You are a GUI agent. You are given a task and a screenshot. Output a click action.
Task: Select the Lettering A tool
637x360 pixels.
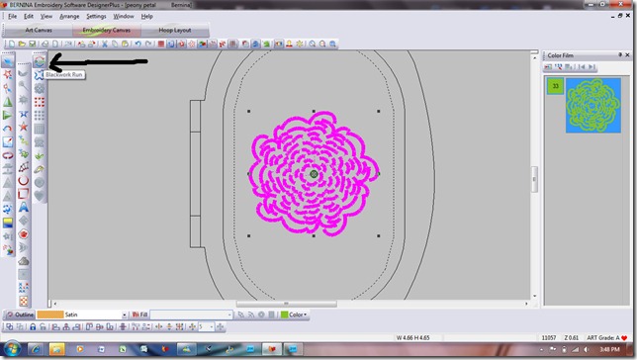click(23, 208)
